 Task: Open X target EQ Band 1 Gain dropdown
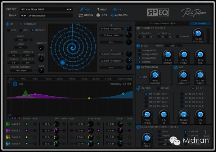coord(111,35)
